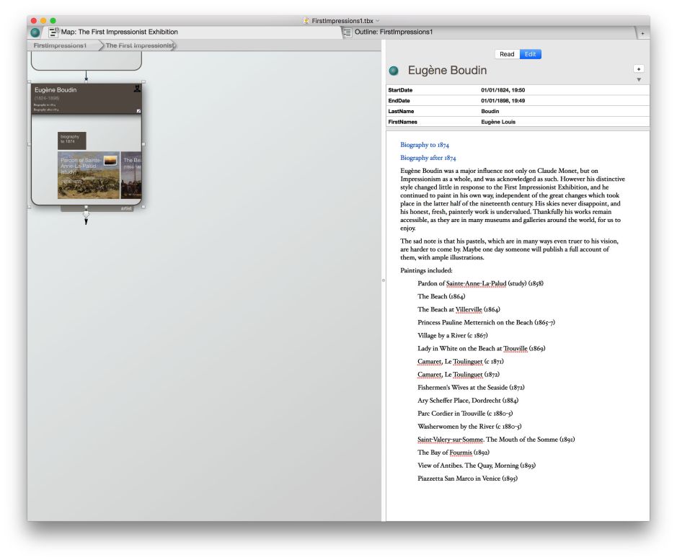
Task: Add key attribute using plus button near title
Action: pos(638,68)
